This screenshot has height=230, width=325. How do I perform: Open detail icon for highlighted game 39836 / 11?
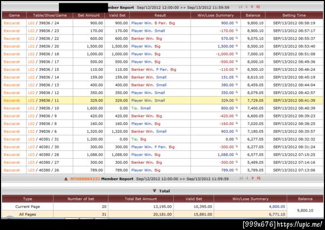(237, 100)
